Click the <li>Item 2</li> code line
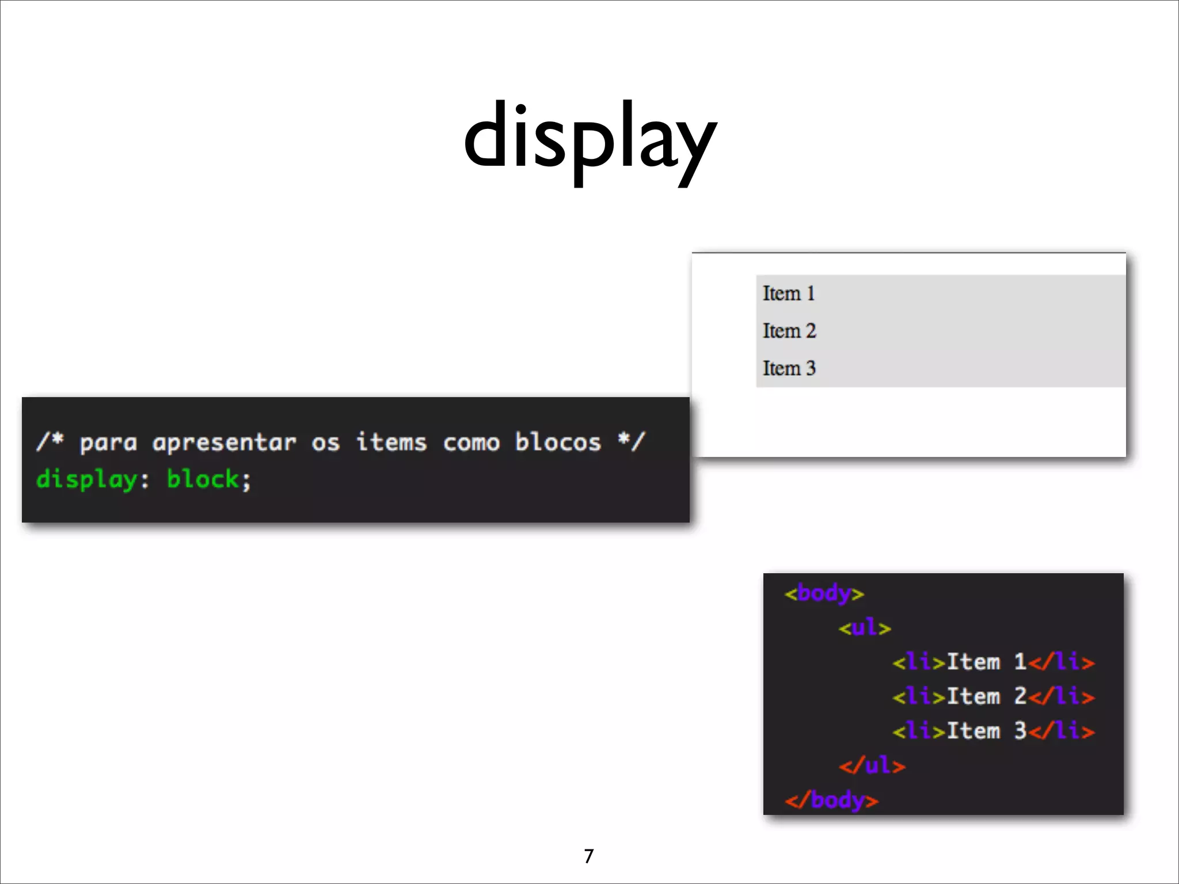 [x=993, y=696]
